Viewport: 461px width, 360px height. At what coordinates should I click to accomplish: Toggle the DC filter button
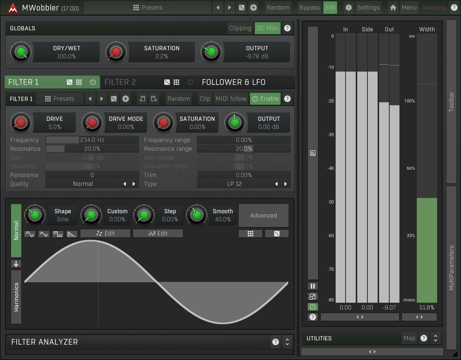coord(268,28)
